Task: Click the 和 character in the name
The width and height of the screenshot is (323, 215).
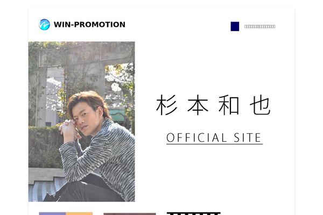Action: pyautogui.click(x=229, y=105)
